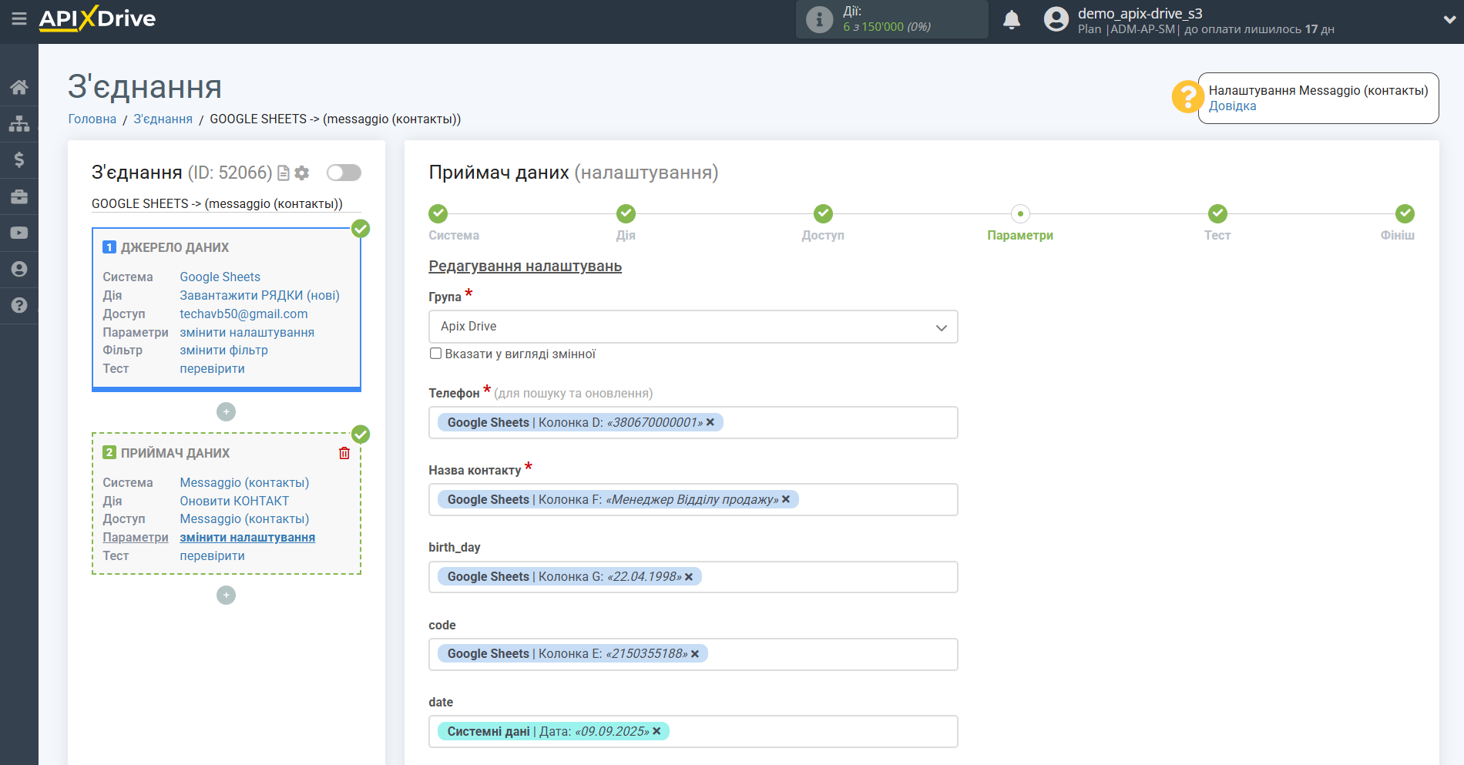Open the Довідка help link
Viewport: 1464px width, 765px height.
coord(1231,106)
